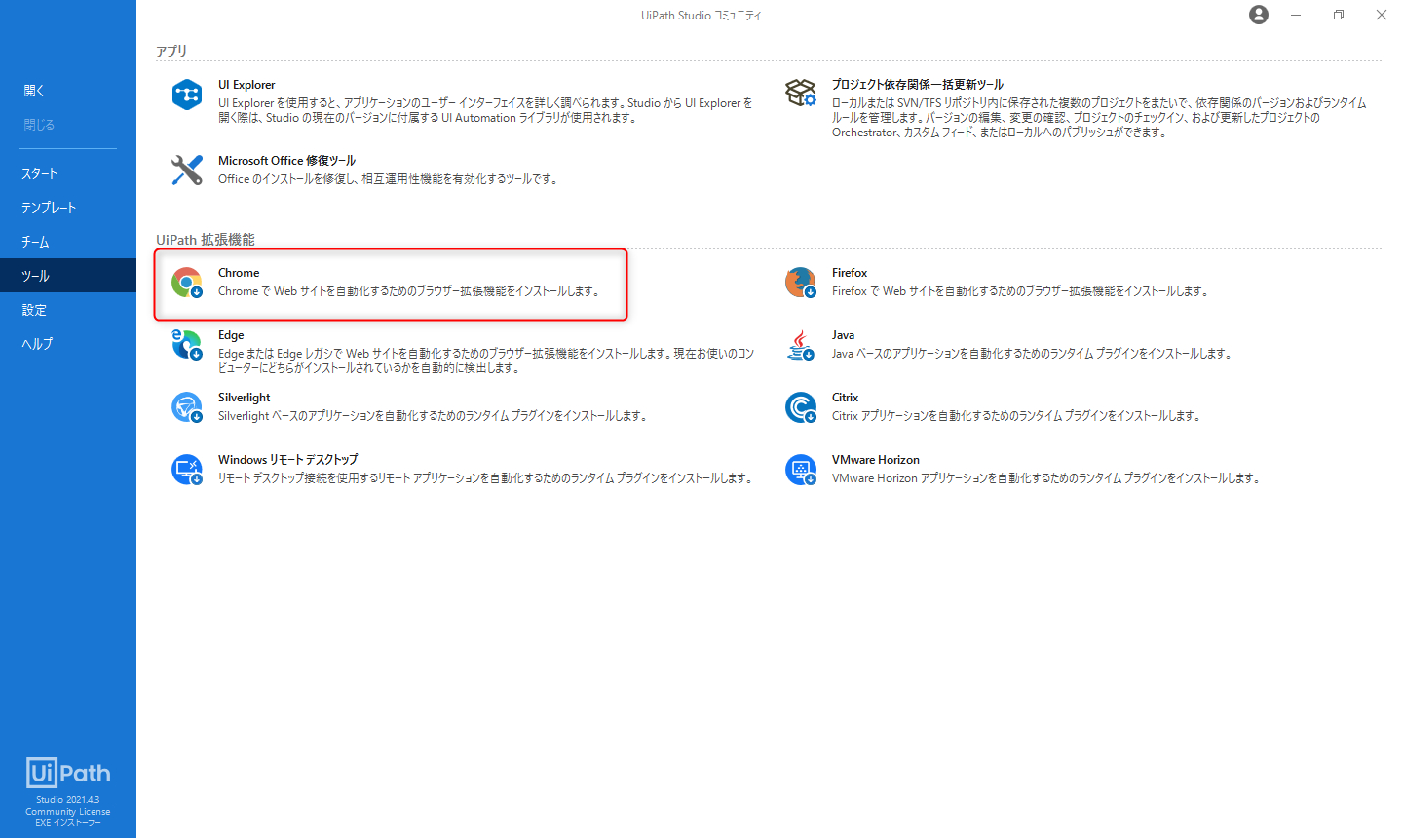Open the user account profile icon
This screenshot has height=838, width=1403.
[1259, 15]
